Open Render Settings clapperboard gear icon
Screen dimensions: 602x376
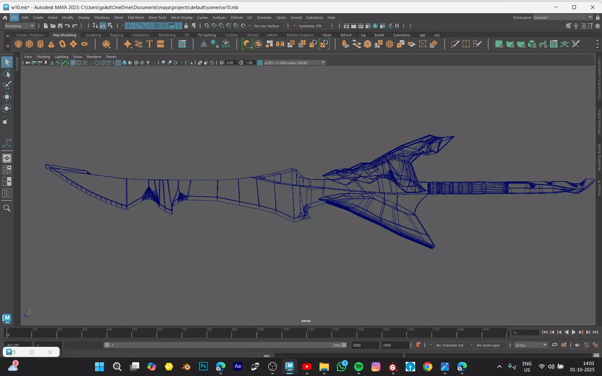[368, 26]
